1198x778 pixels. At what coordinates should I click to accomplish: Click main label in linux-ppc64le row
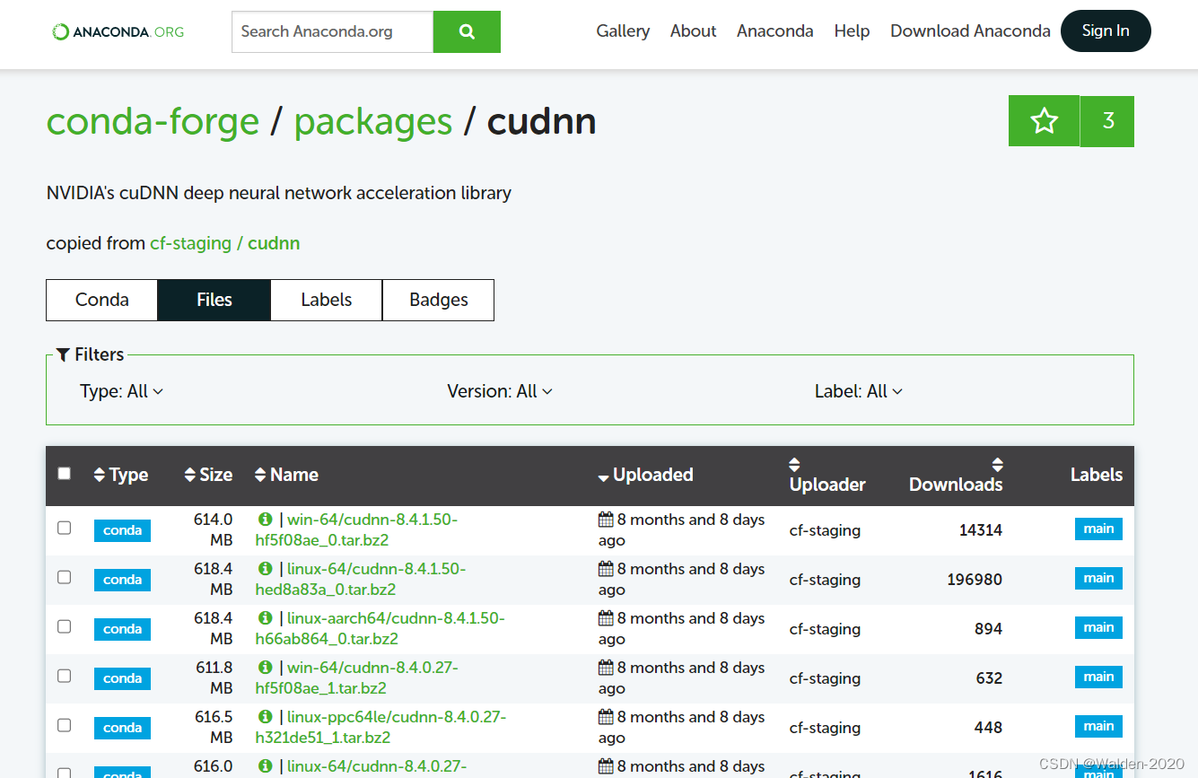(1098, 726)
